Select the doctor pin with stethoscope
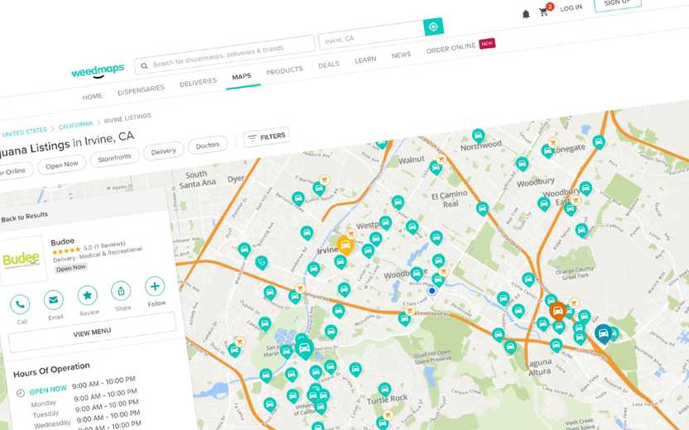Image resolution: width=689 pixels, height=430 pixels. click(x=262, y=263)
